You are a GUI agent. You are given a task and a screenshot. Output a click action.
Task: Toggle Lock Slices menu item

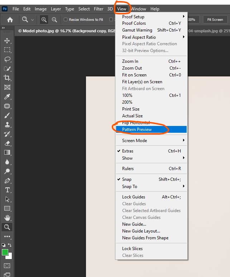(x=151, y=249)
